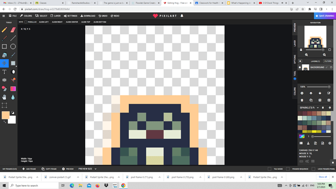Select the Line tool
The height and width of the screenshot is (189, 336).
point(13,38)
